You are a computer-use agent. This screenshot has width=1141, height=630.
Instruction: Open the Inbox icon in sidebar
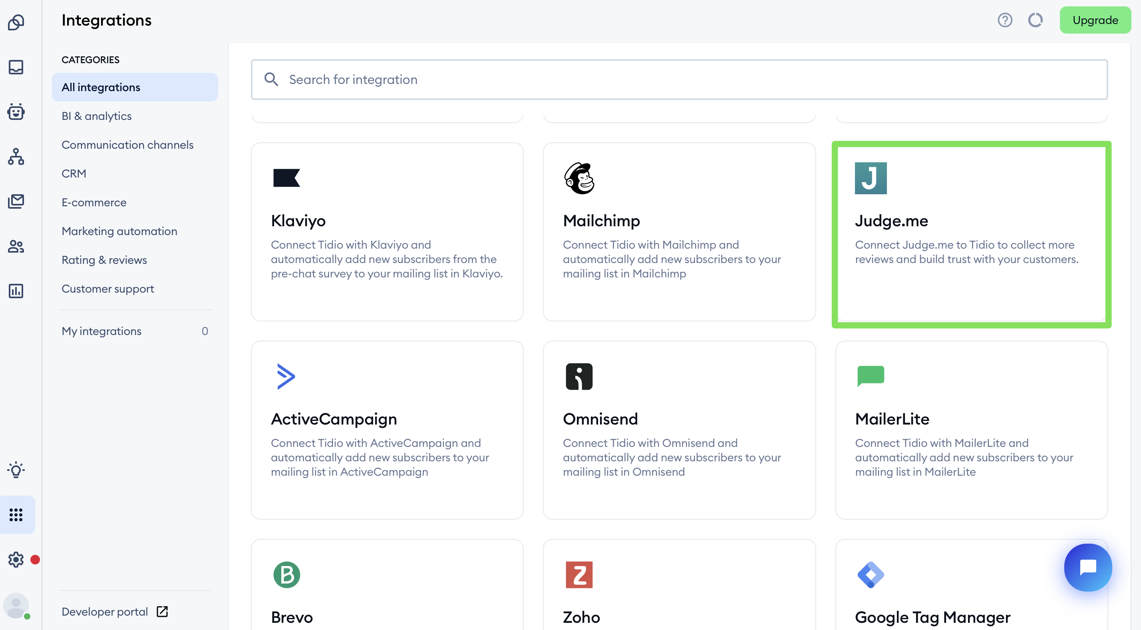tap(16, 67)
